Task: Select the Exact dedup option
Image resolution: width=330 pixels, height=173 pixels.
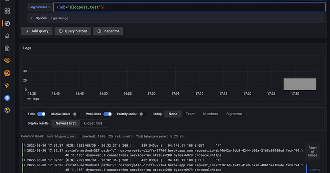Action: point(190,114)
